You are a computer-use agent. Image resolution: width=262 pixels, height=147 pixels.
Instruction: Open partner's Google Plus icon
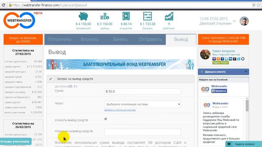click(x=235, y=59)
